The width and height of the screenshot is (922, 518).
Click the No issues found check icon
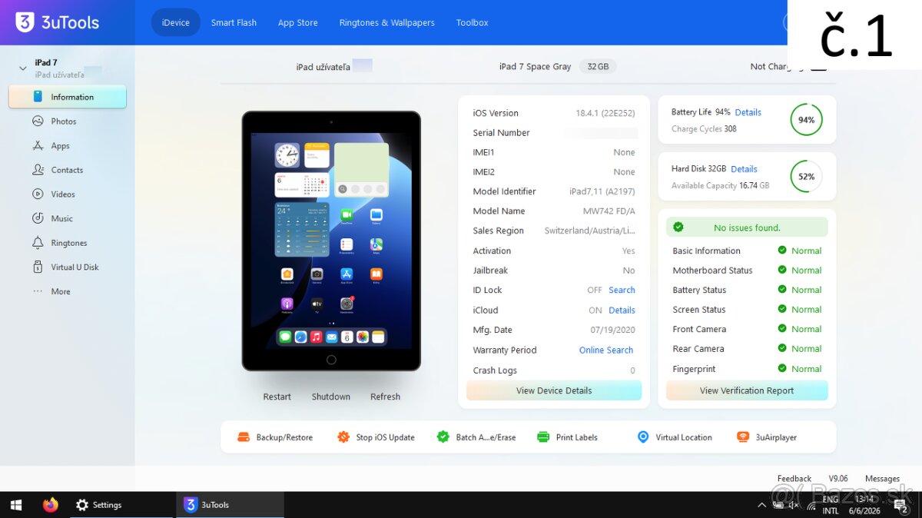678,227
